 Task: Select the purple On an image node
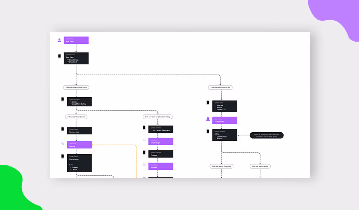coord(161,141)
